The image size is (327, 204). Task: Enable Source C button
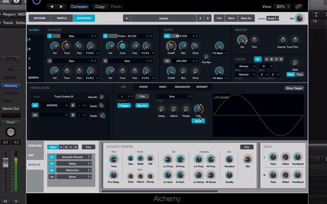[x=50, y=61]
